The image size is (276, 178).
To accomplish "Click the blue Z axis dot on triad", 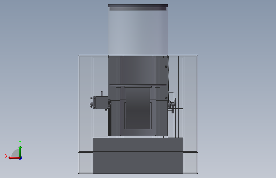I will point(21,158).
